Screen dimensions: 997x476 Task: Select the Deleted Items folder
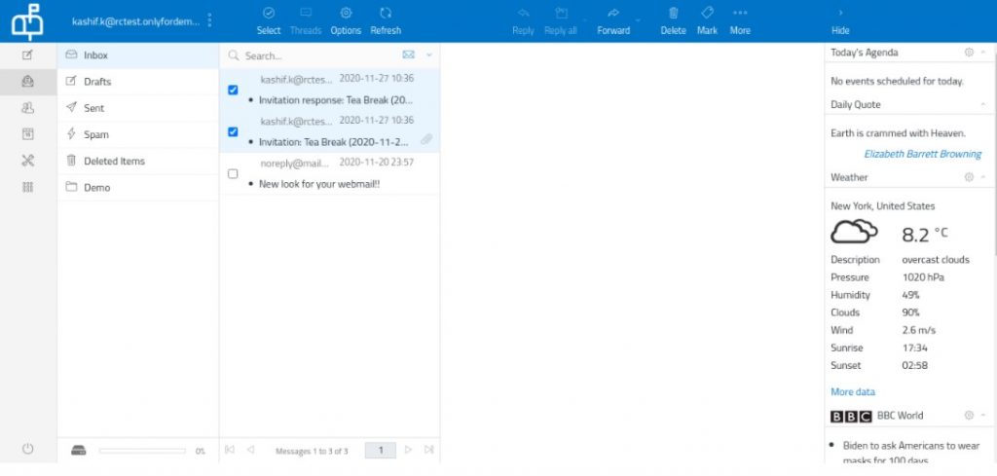[x=114, y=161]
